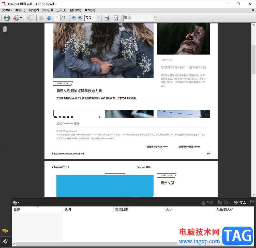Image resolution: width=256 pixels, height=248 pixels.
Task: Collapse the attachments panel with corner arrow
Action: tap(252, 202)
